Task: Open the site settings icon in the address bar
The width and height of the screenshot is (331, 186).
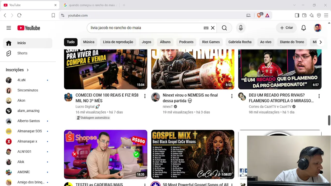Action: 63,16
